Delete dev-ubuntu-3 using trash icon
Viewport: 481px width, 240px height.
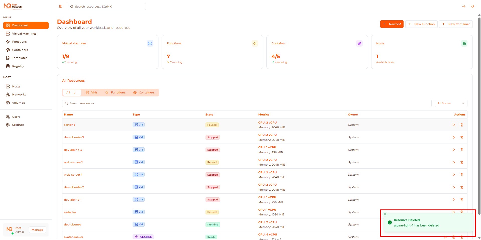click(x=462, y=138)
